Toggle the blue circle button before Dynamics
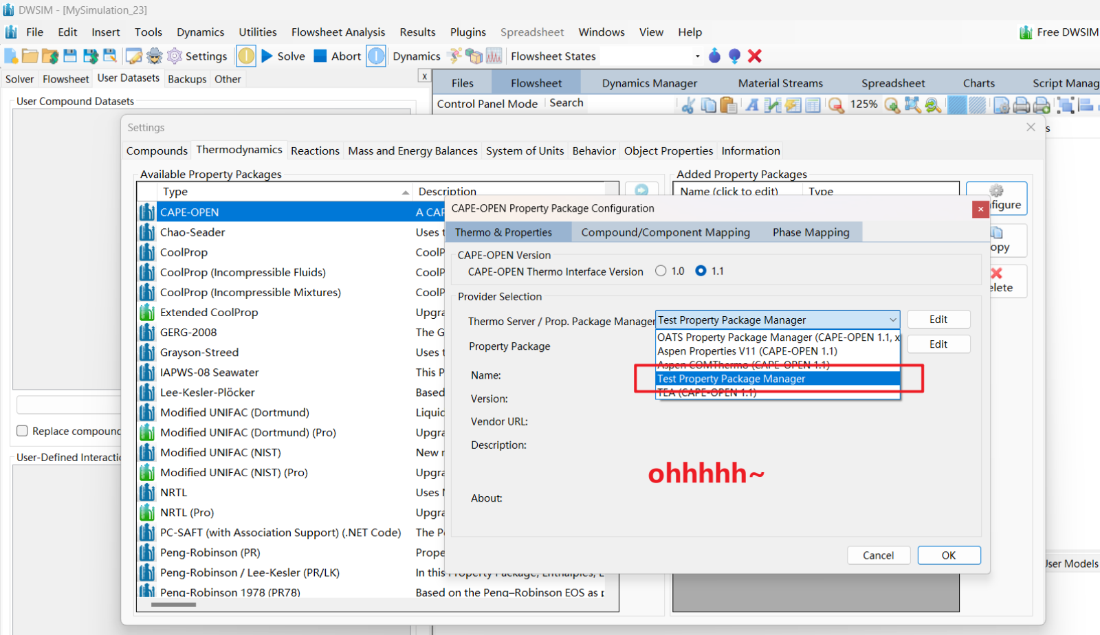 click(x=376, y=56)
